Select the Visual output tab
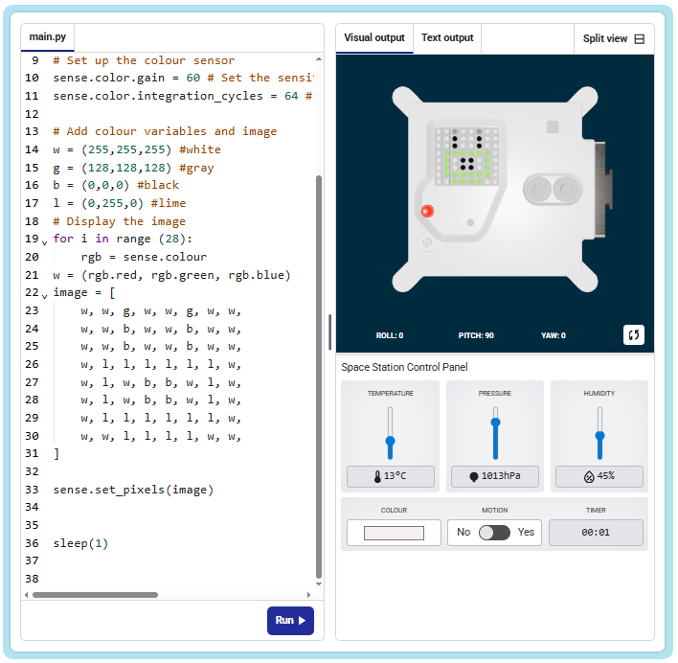The height and width of the screenshot is (663, 678). point(374,38)
